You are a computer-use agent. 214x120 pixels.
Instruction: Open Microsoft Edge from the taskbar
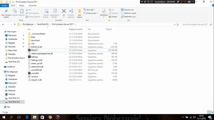(x=27, y=117)
